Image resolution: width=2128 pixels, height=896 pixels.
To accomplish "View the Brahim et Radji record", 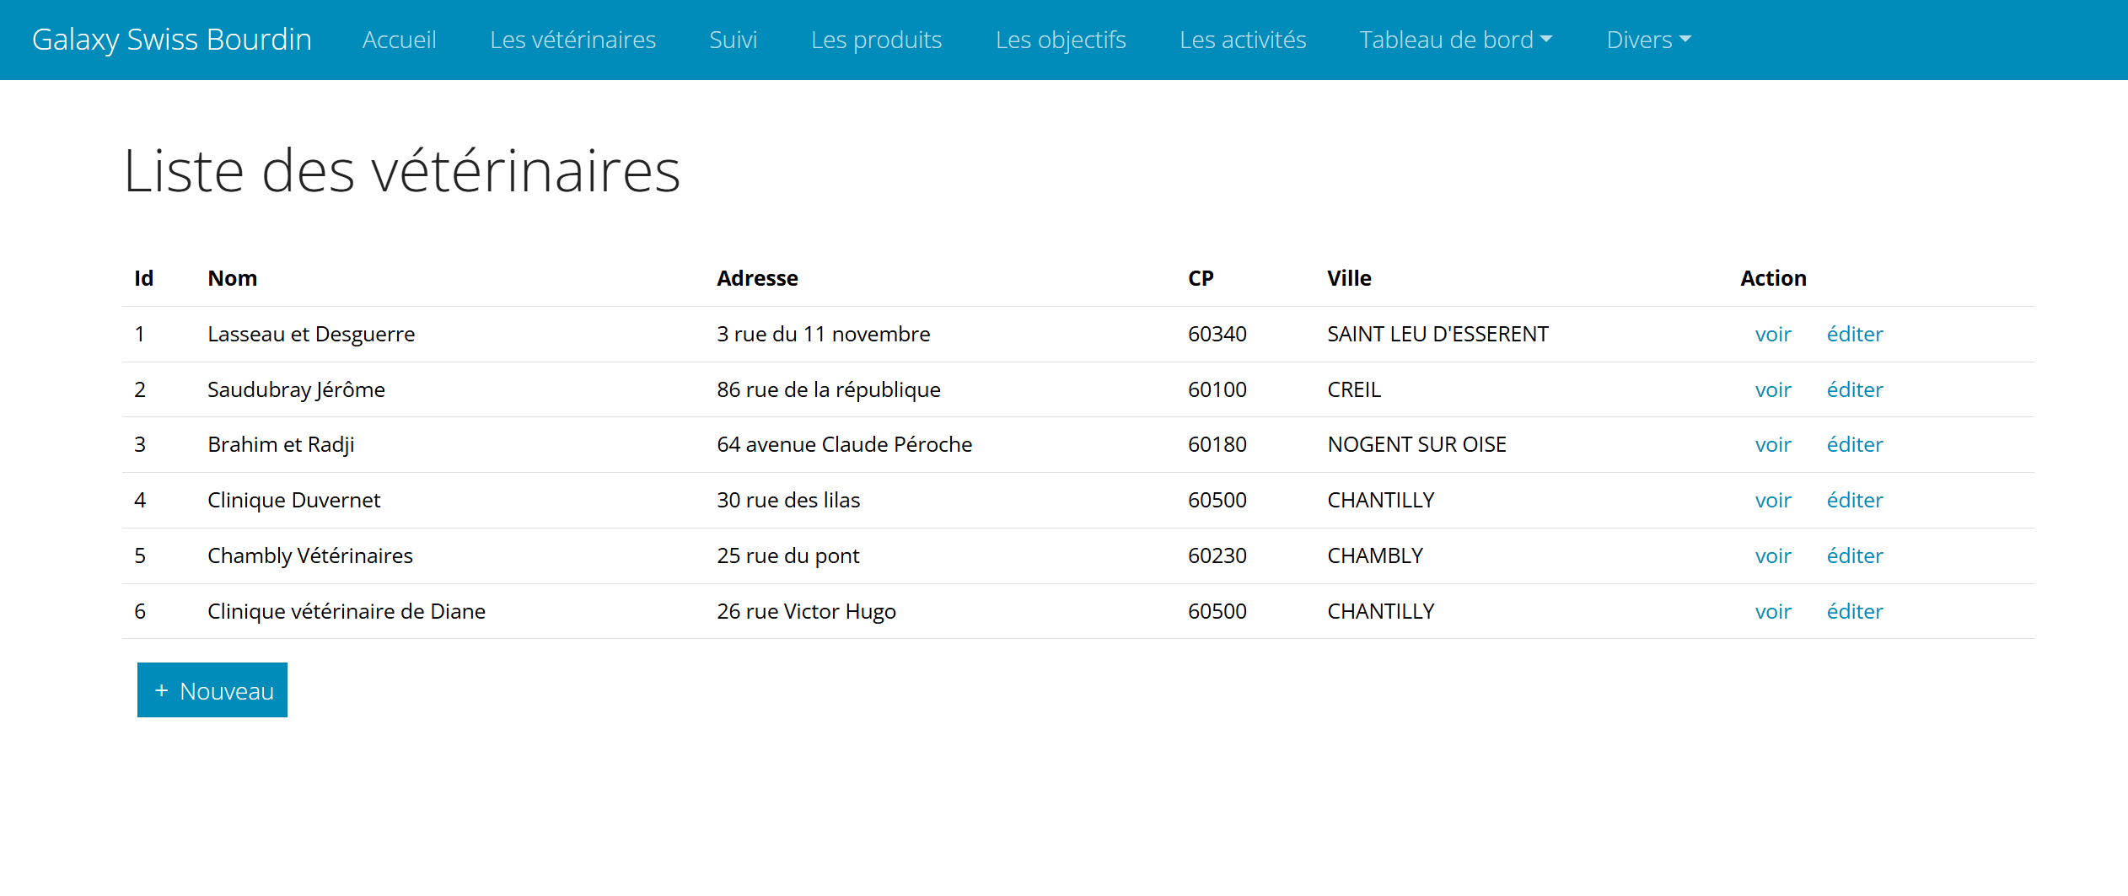I will 1773,445.
